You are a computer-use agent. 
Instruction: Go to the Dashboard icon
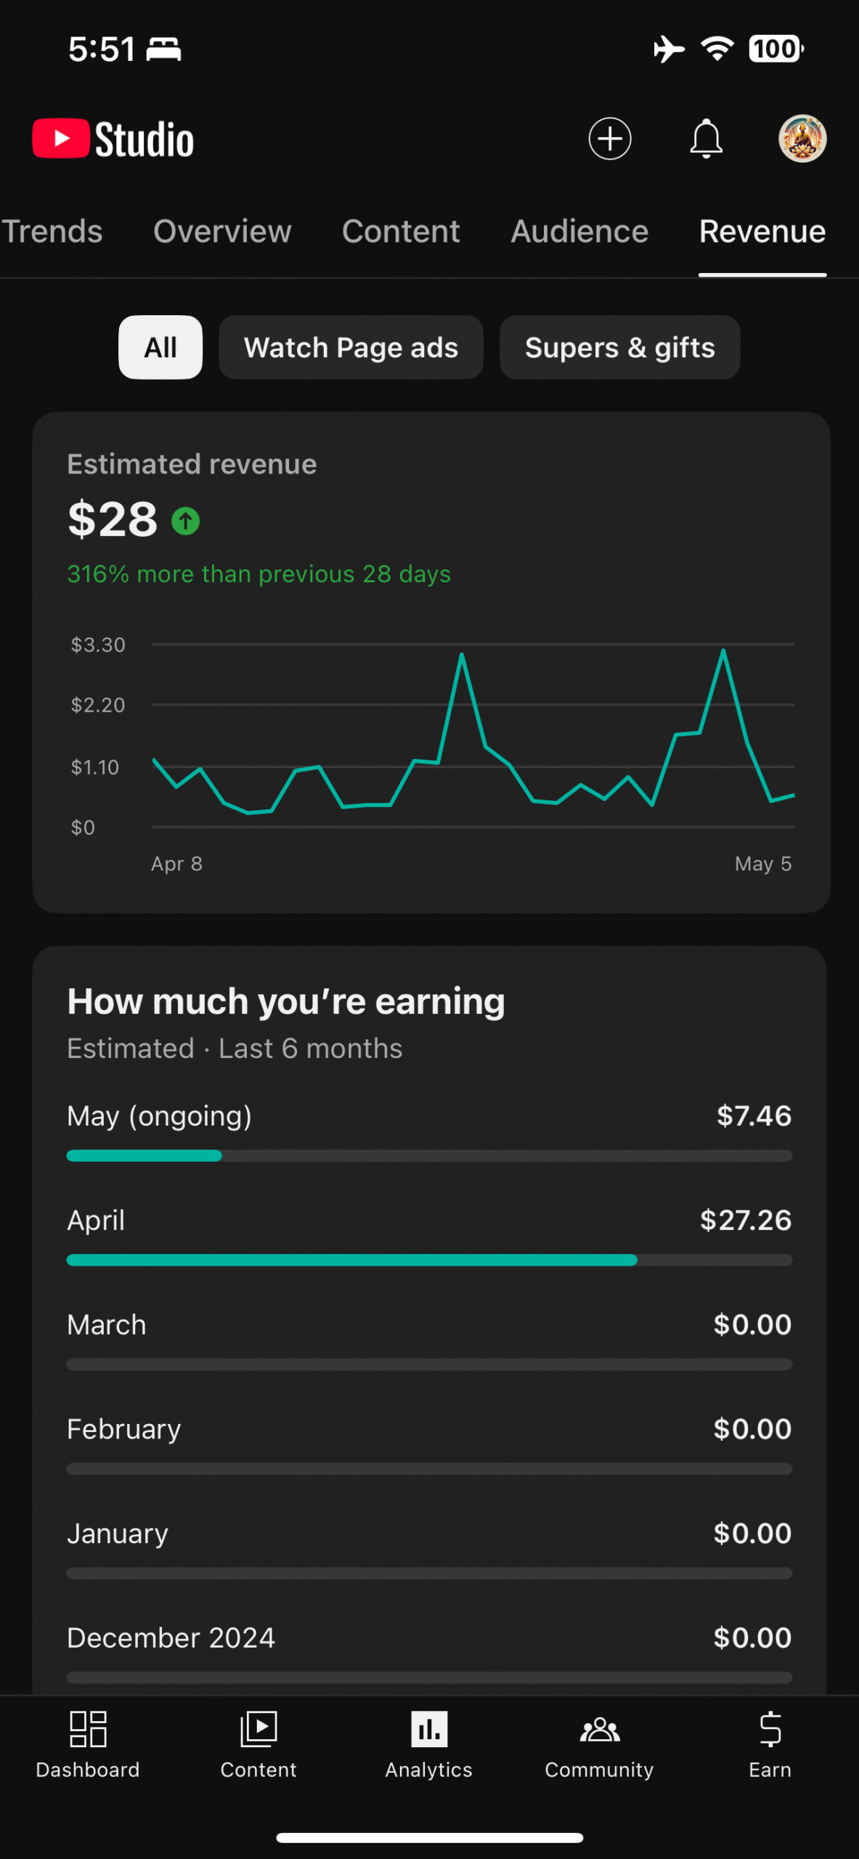click(x=88, y=1729)
